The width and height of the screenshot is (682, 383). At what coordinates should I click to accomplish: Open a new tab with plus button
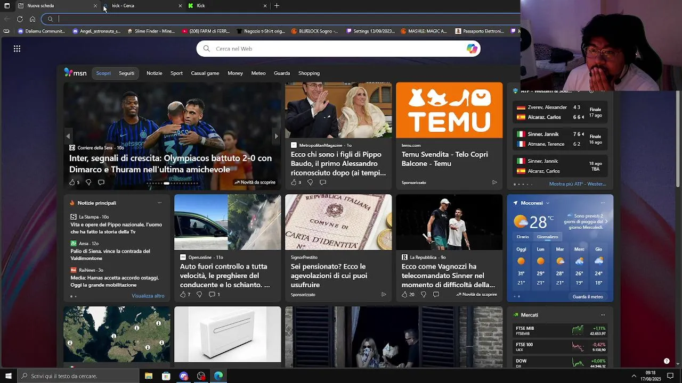277,6
